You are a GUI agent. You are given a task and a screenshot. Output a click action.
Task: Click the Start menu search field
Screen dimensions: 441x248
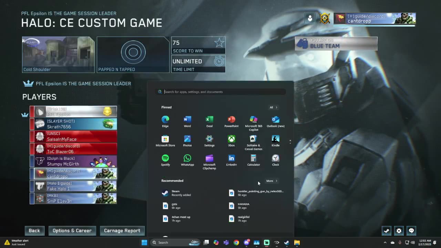[x=221, y=92]
